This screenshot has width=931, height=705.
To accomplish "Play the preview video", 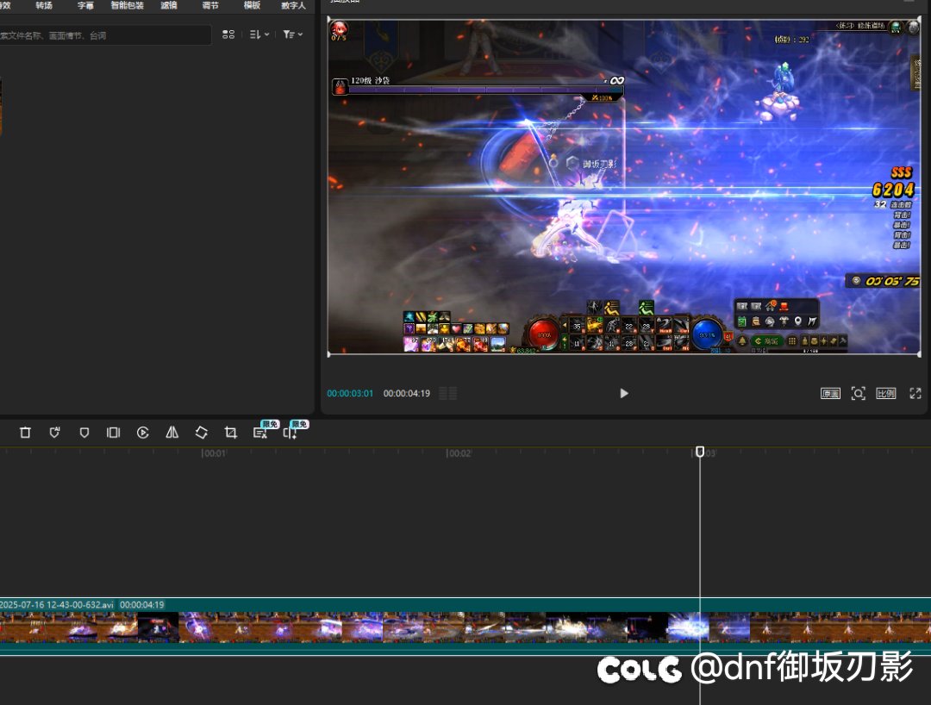I will (x=623, y=394).
